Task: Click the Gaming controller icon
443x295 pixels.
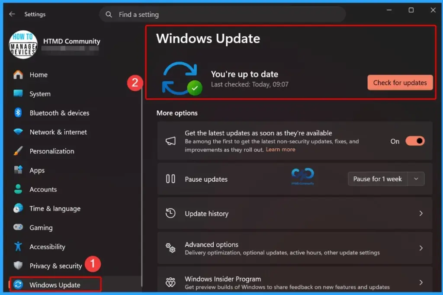Action: (18, 227)
